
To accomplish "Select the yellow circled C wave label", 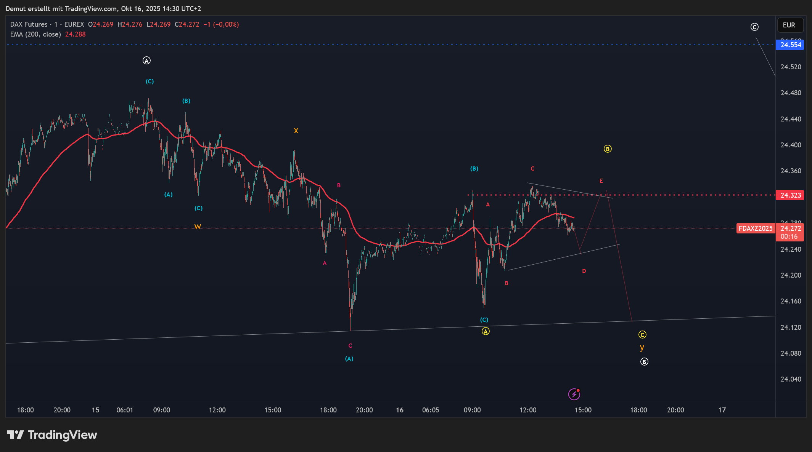I will pos(642,335).
